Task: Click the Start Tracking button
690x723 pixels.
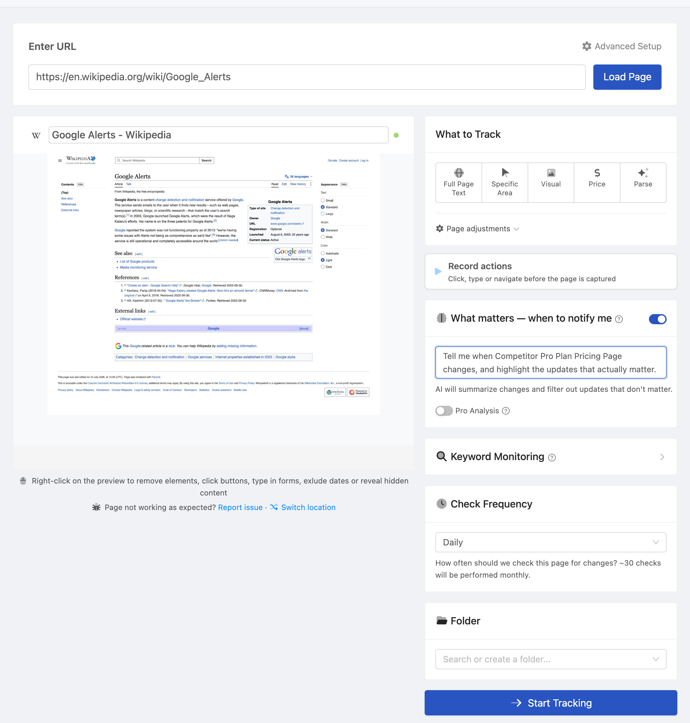Action: pyautogui.click(x=551, y=703)
